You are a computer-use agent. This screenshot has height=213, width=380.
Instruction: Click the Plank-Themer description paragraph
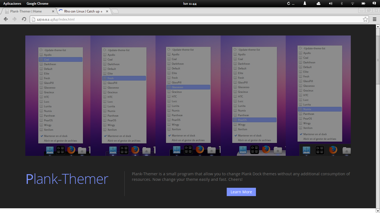241,177
